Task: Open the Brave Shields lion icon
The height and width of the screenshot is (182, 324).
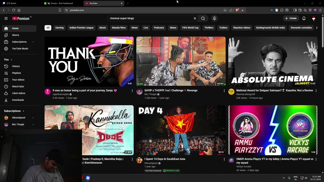Action: tap(237, 10)
